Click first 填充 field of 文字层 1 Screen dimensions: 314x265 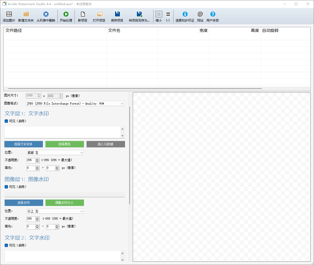[31, 168]
